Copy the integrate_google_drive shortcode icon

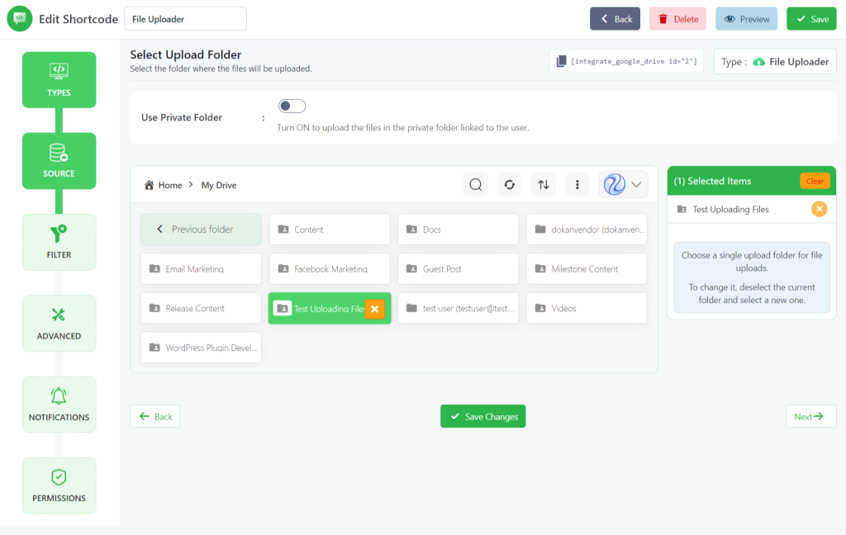click(561, 61)
